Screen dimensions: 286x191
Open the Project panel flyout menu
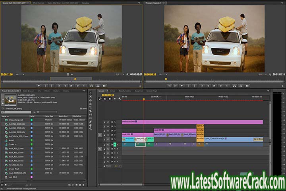84,91
